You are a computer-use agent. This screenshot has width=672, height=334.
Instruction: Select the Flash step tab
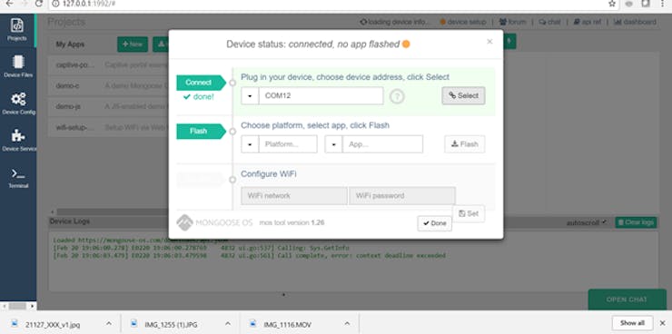pyautogui.click(x=201, y=132)
